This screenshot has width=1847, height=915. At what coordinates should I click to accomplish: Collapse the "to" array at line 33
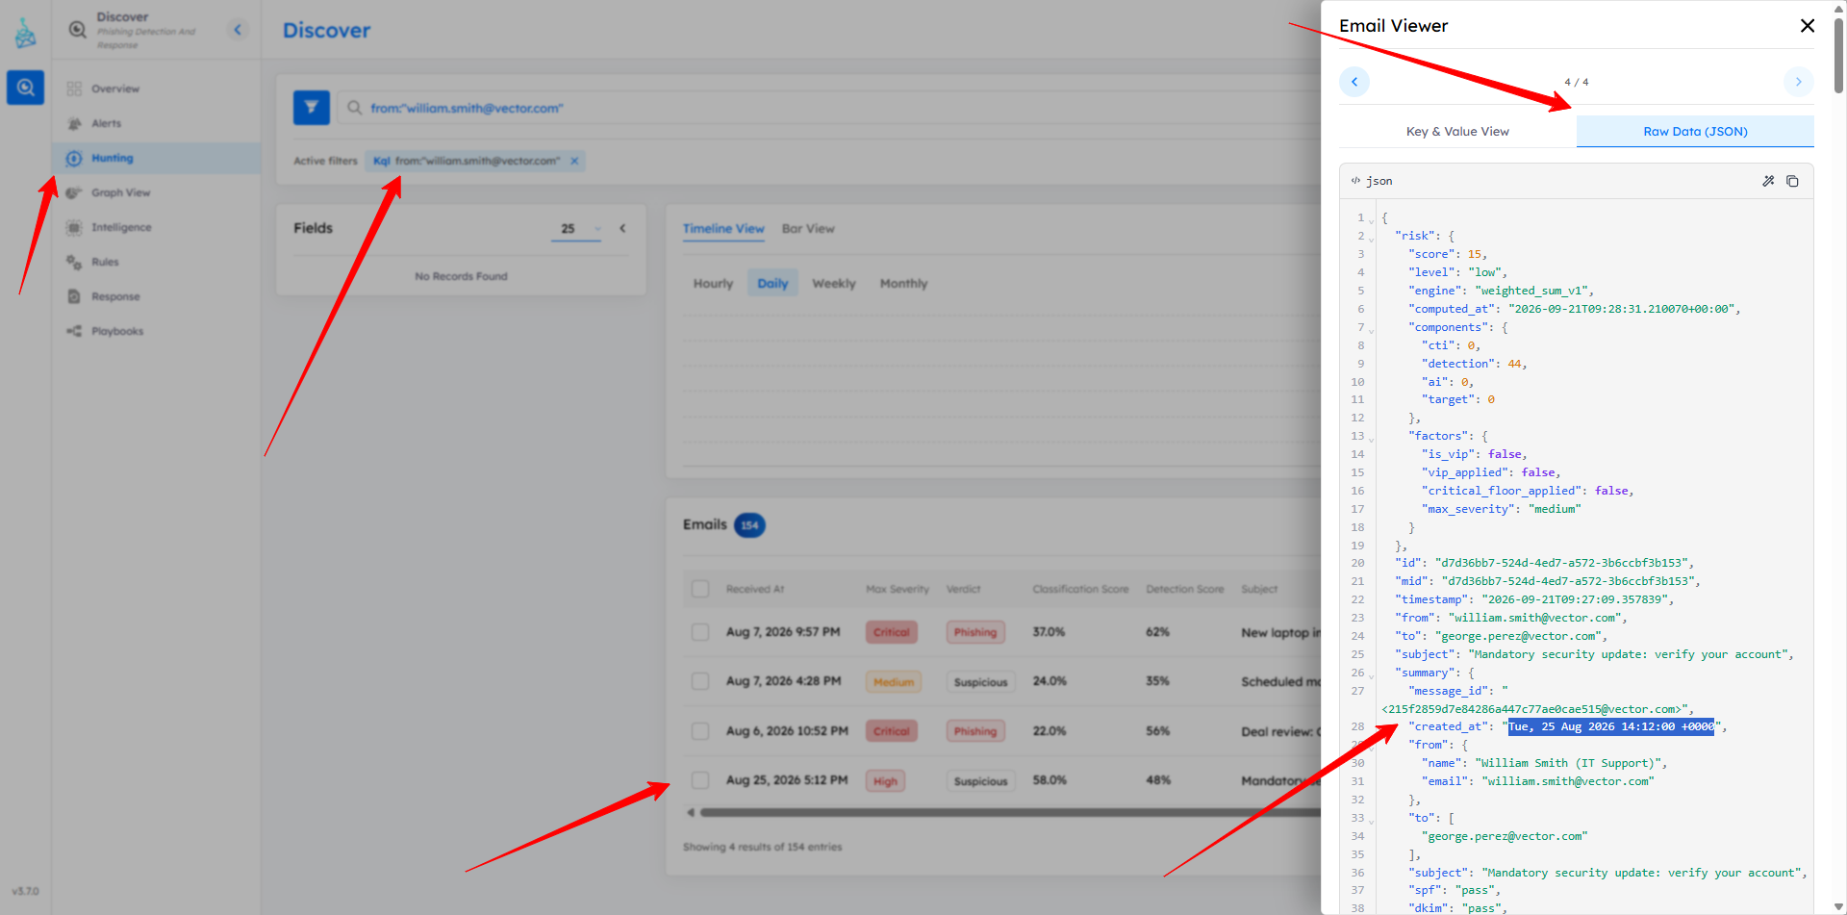point(1371,821)
